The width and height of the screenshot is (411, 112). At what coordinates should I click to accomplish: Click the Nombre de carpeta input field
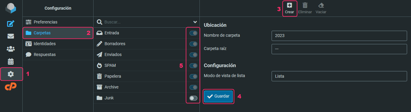[x=339, y=35]
